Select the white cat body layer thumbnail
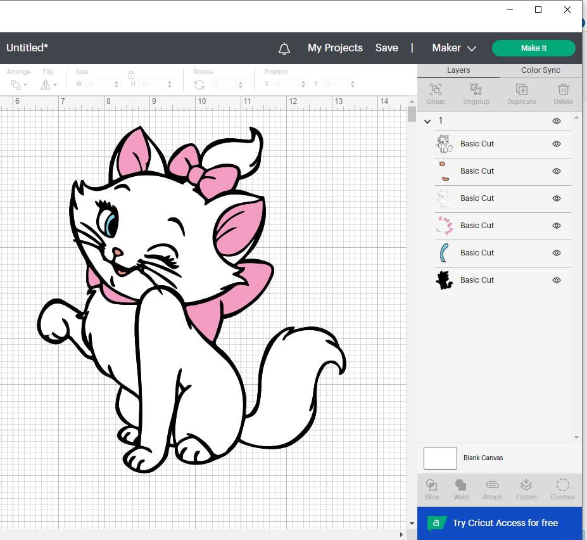587x540 pixels. 444,198
